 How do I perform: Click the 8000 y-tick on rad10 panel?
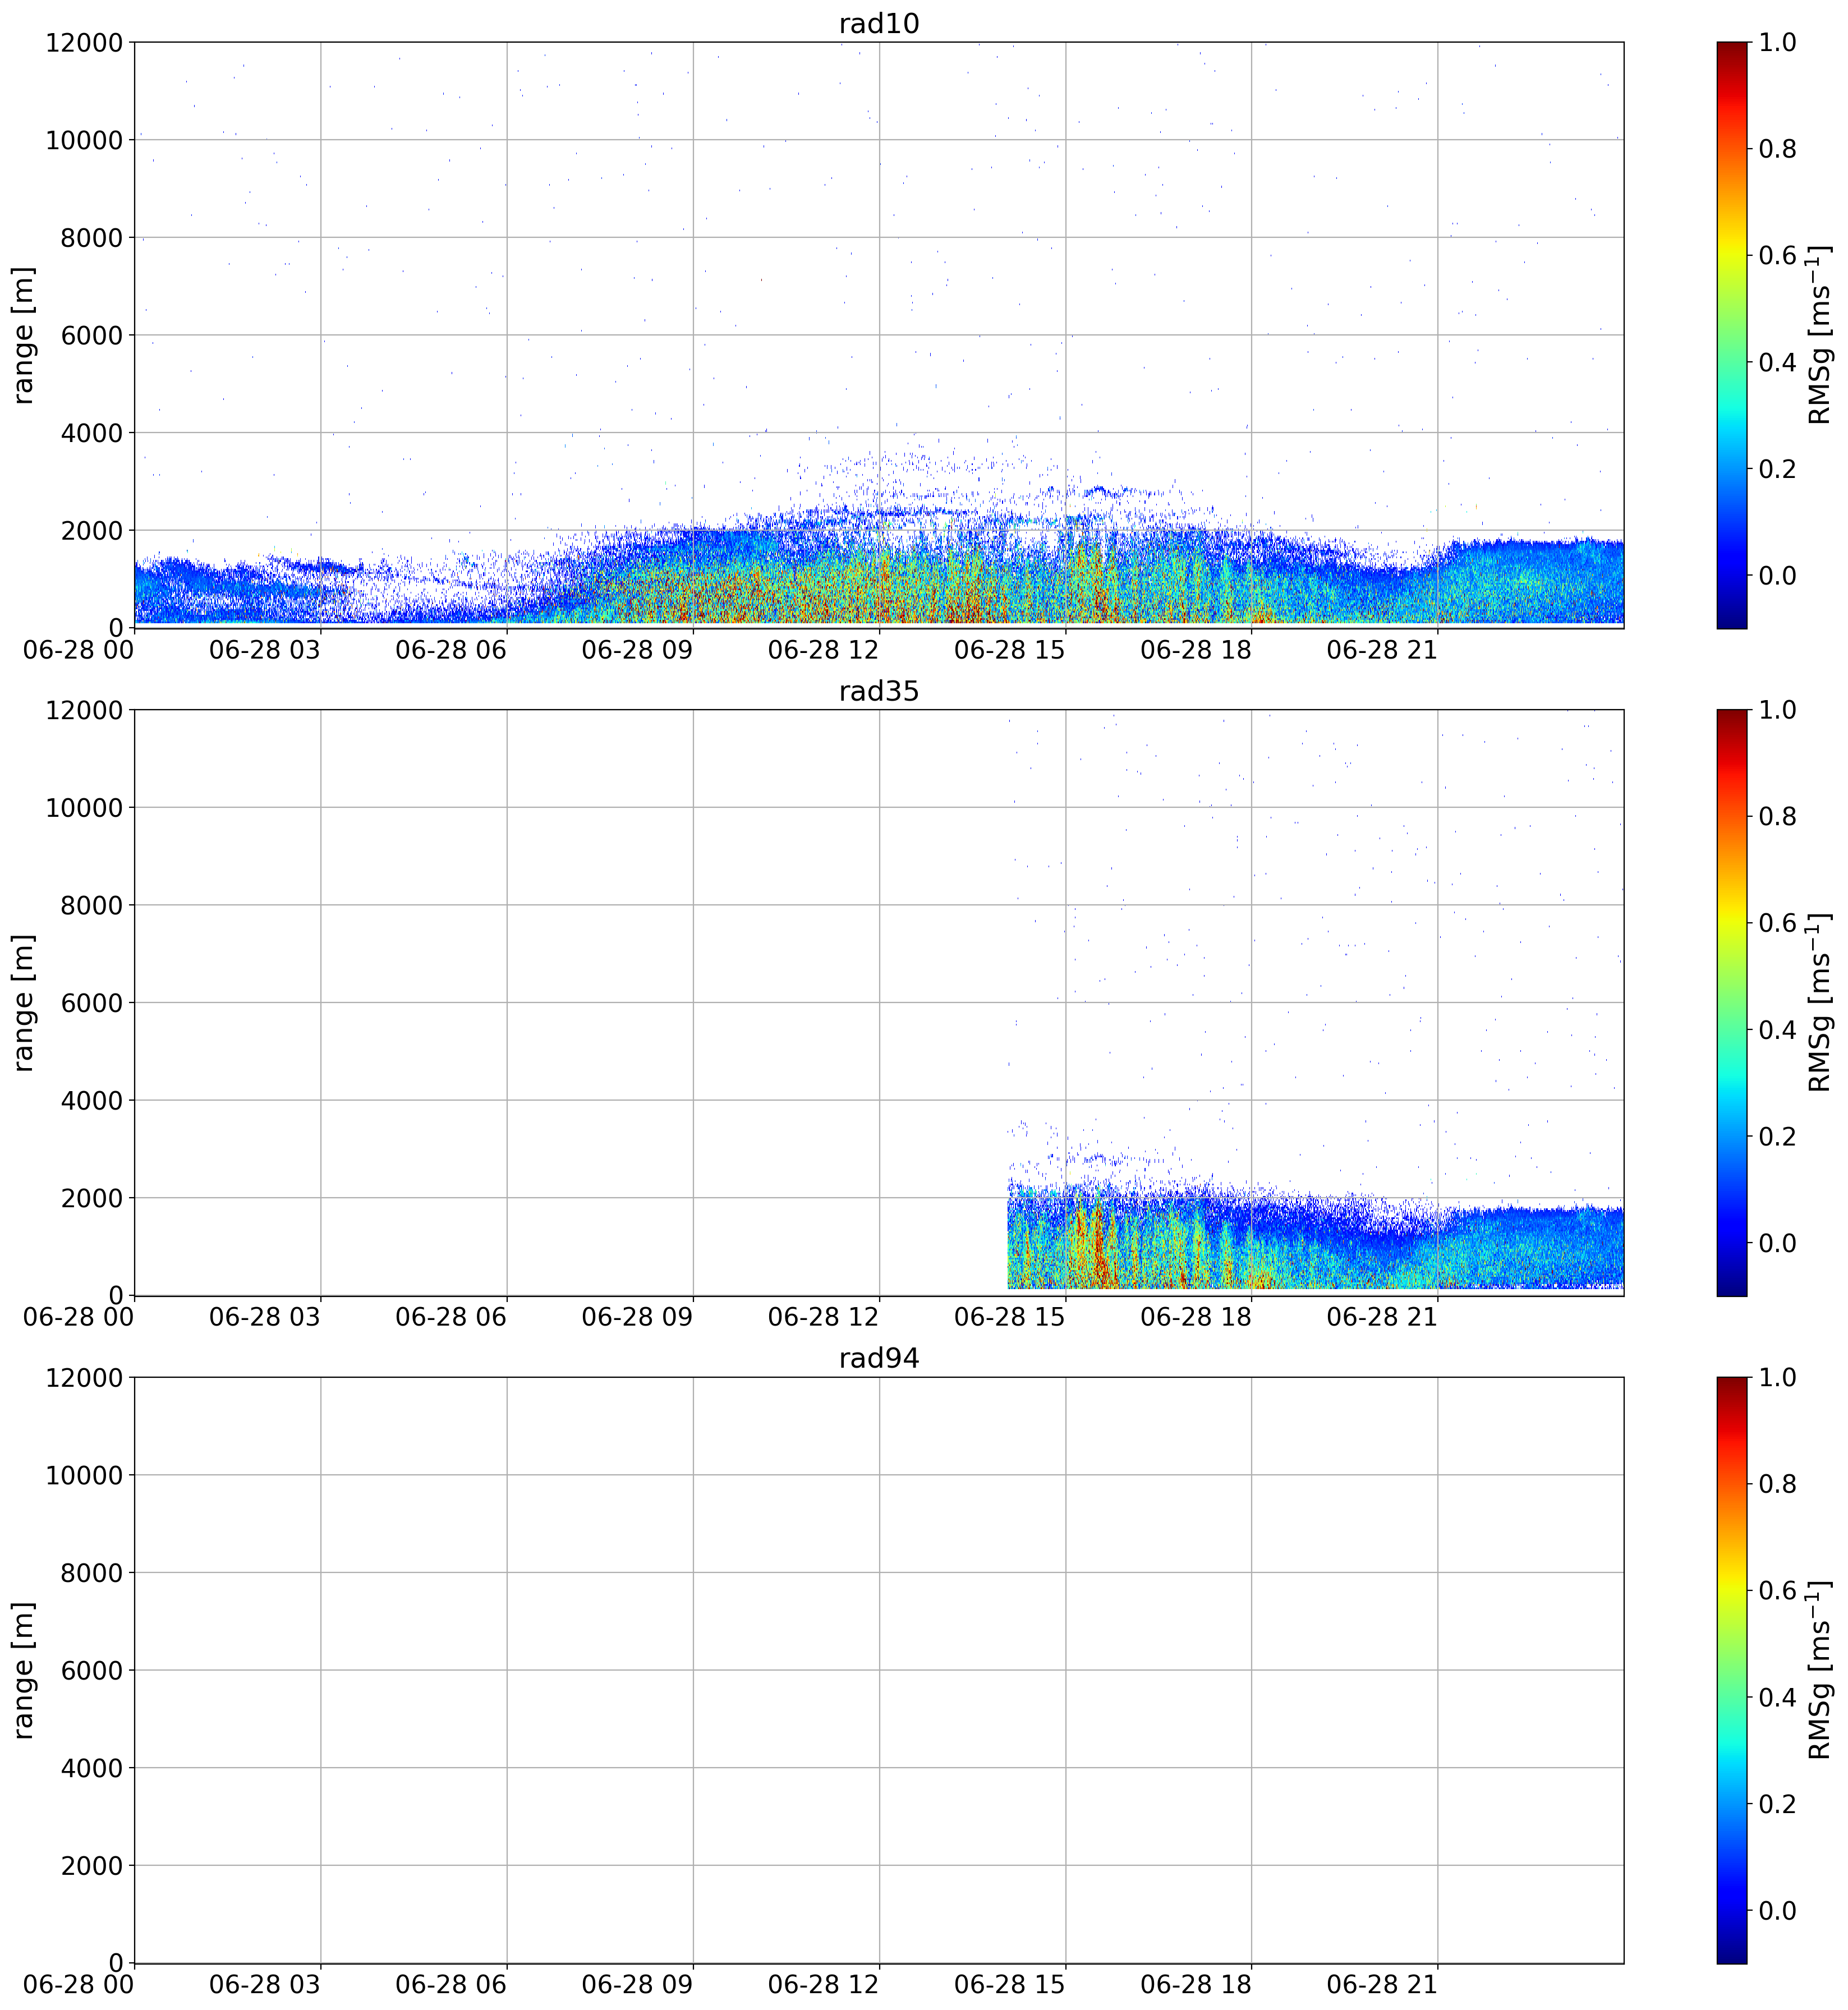point(91,237)
